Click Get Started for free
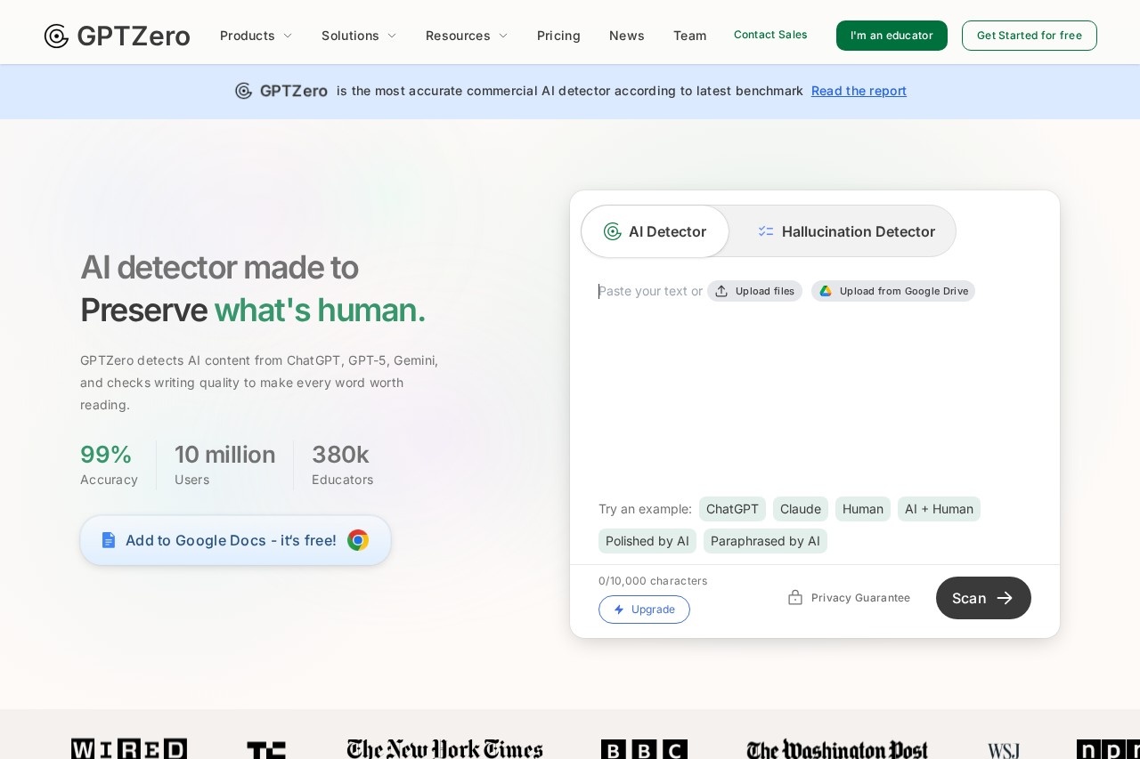Screen dimensions: 1140x759 [x=1030, y=36]
